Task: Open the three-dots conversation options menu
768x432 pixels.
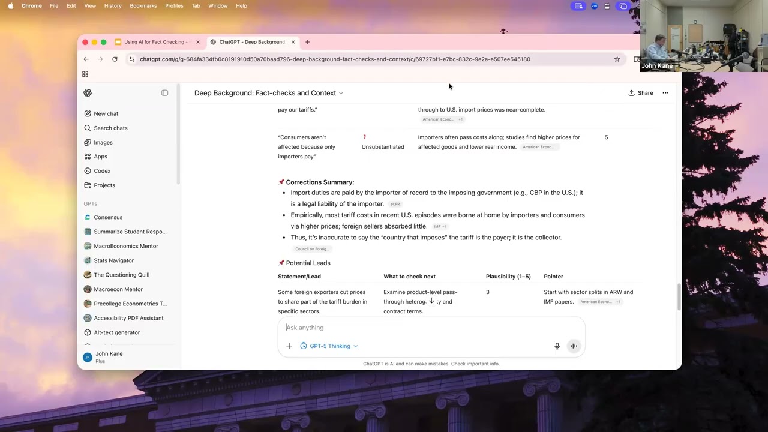Action: [665, 93]
